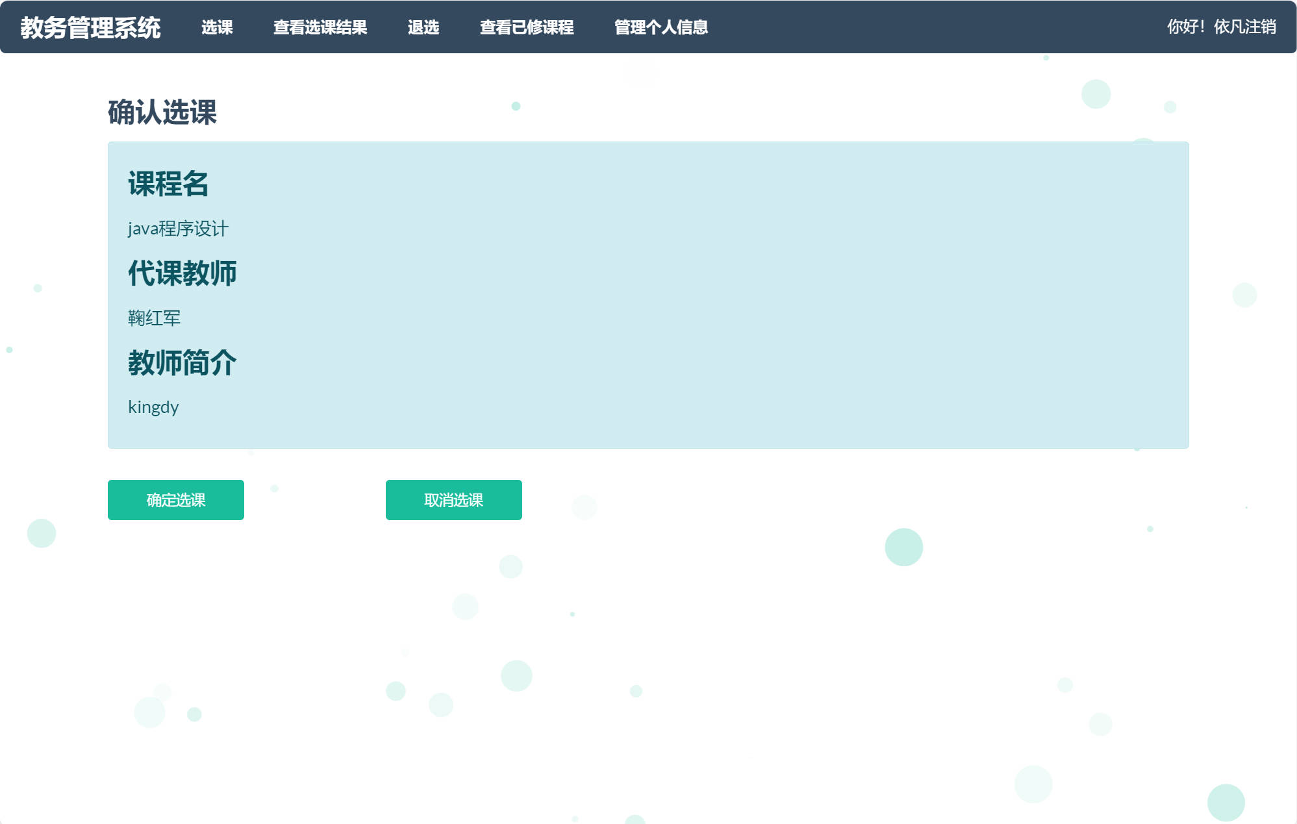This screenshot has width=1297, height=824.
Task: Click the 课程名 section label
Action: click(169, 184)
